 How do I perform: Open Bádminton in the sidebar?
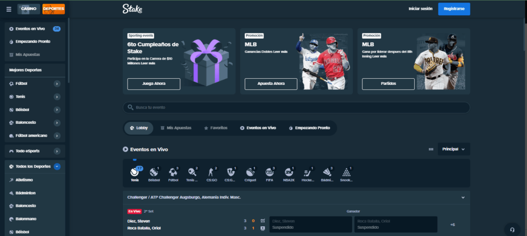click(35, 193)
